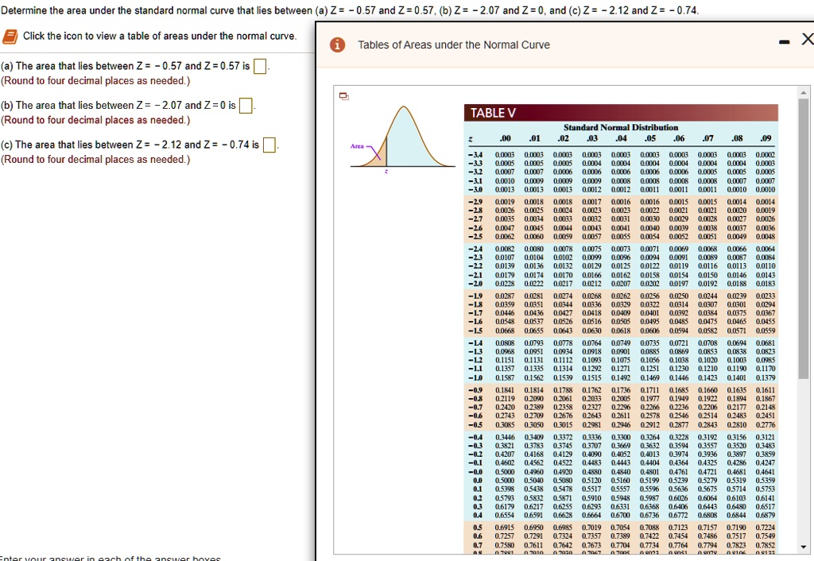This screenshot has height=561, width=814.
Task: Click the orange info icon in dialog header
Action: click(337, 45)
